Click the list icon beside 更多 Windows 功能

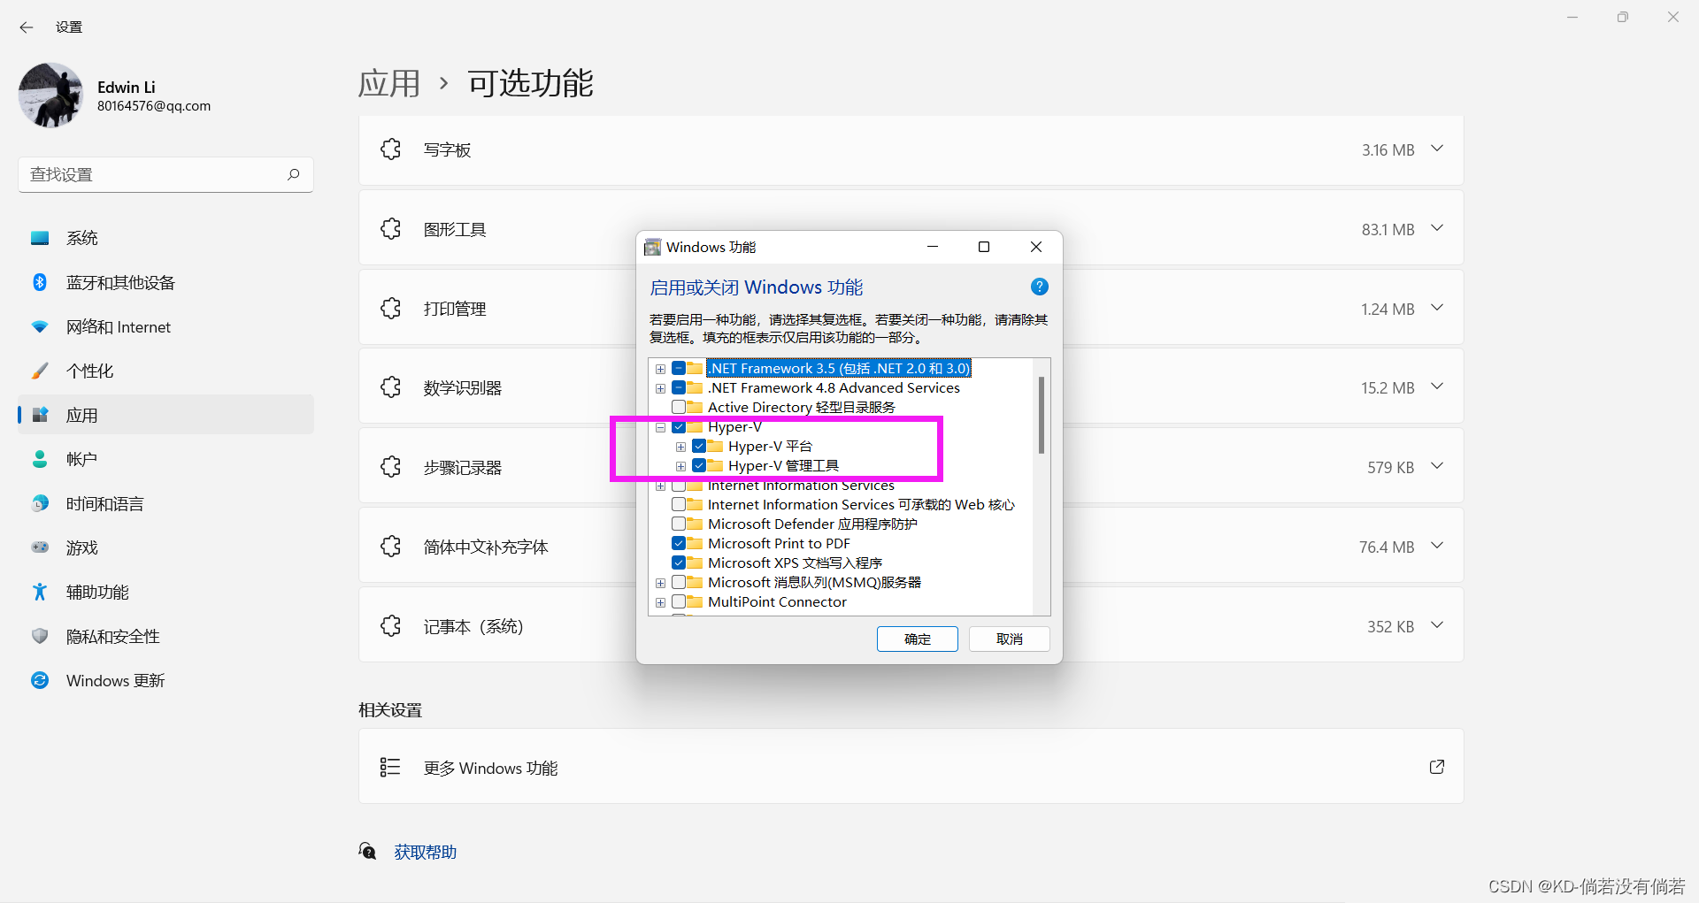click(x=390, y=767)
